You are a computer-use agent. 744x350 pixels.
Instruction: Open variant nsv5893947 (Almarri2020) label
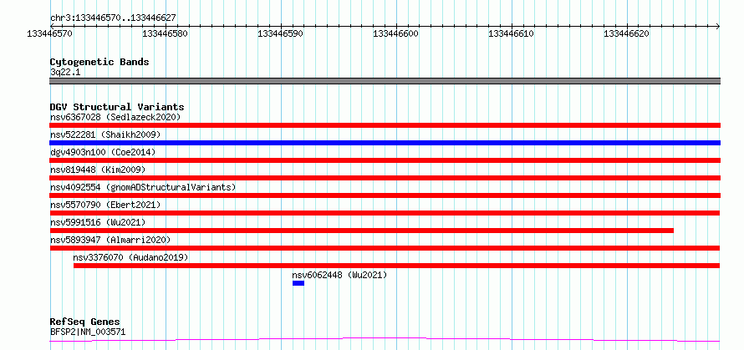110,240
